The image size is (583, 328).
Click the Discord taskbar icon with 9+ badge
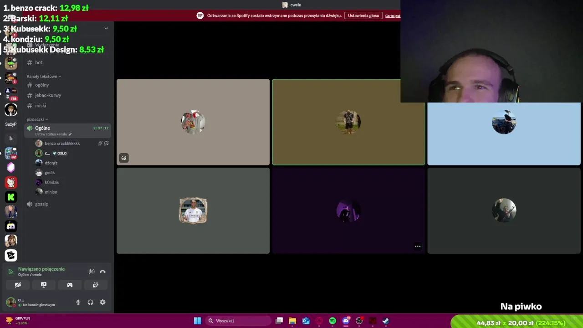pos(346,321)
